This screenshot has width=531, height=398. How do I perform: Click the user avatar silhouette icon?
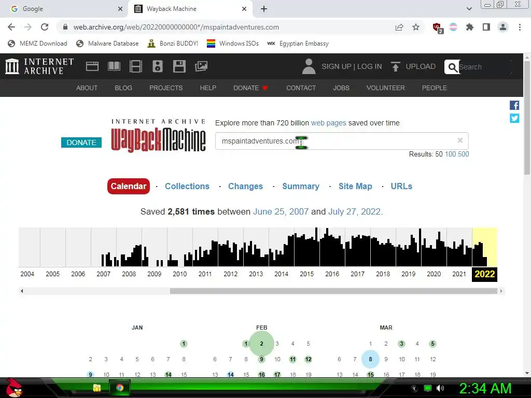point(309,66)
